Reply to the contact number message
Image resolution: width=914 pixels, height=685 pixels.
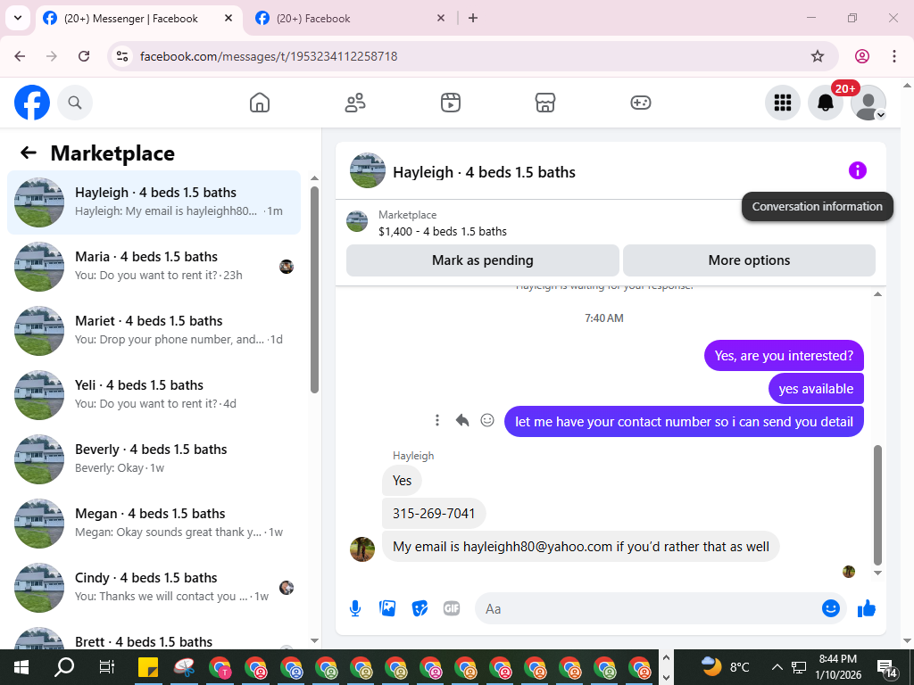pyautogui.click(x=462, y=420)
